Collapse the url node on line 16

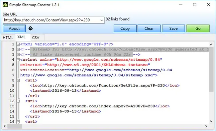pos(18,121)
